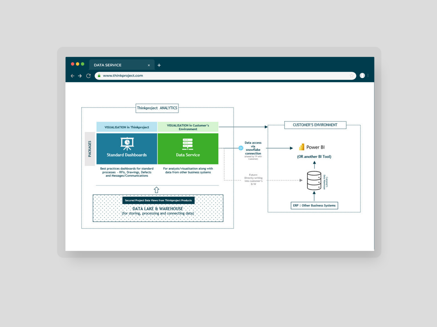Viewport: 437px width, 327px height.
Task: Click the Power BI logo icon
Action: coord(302,147)
